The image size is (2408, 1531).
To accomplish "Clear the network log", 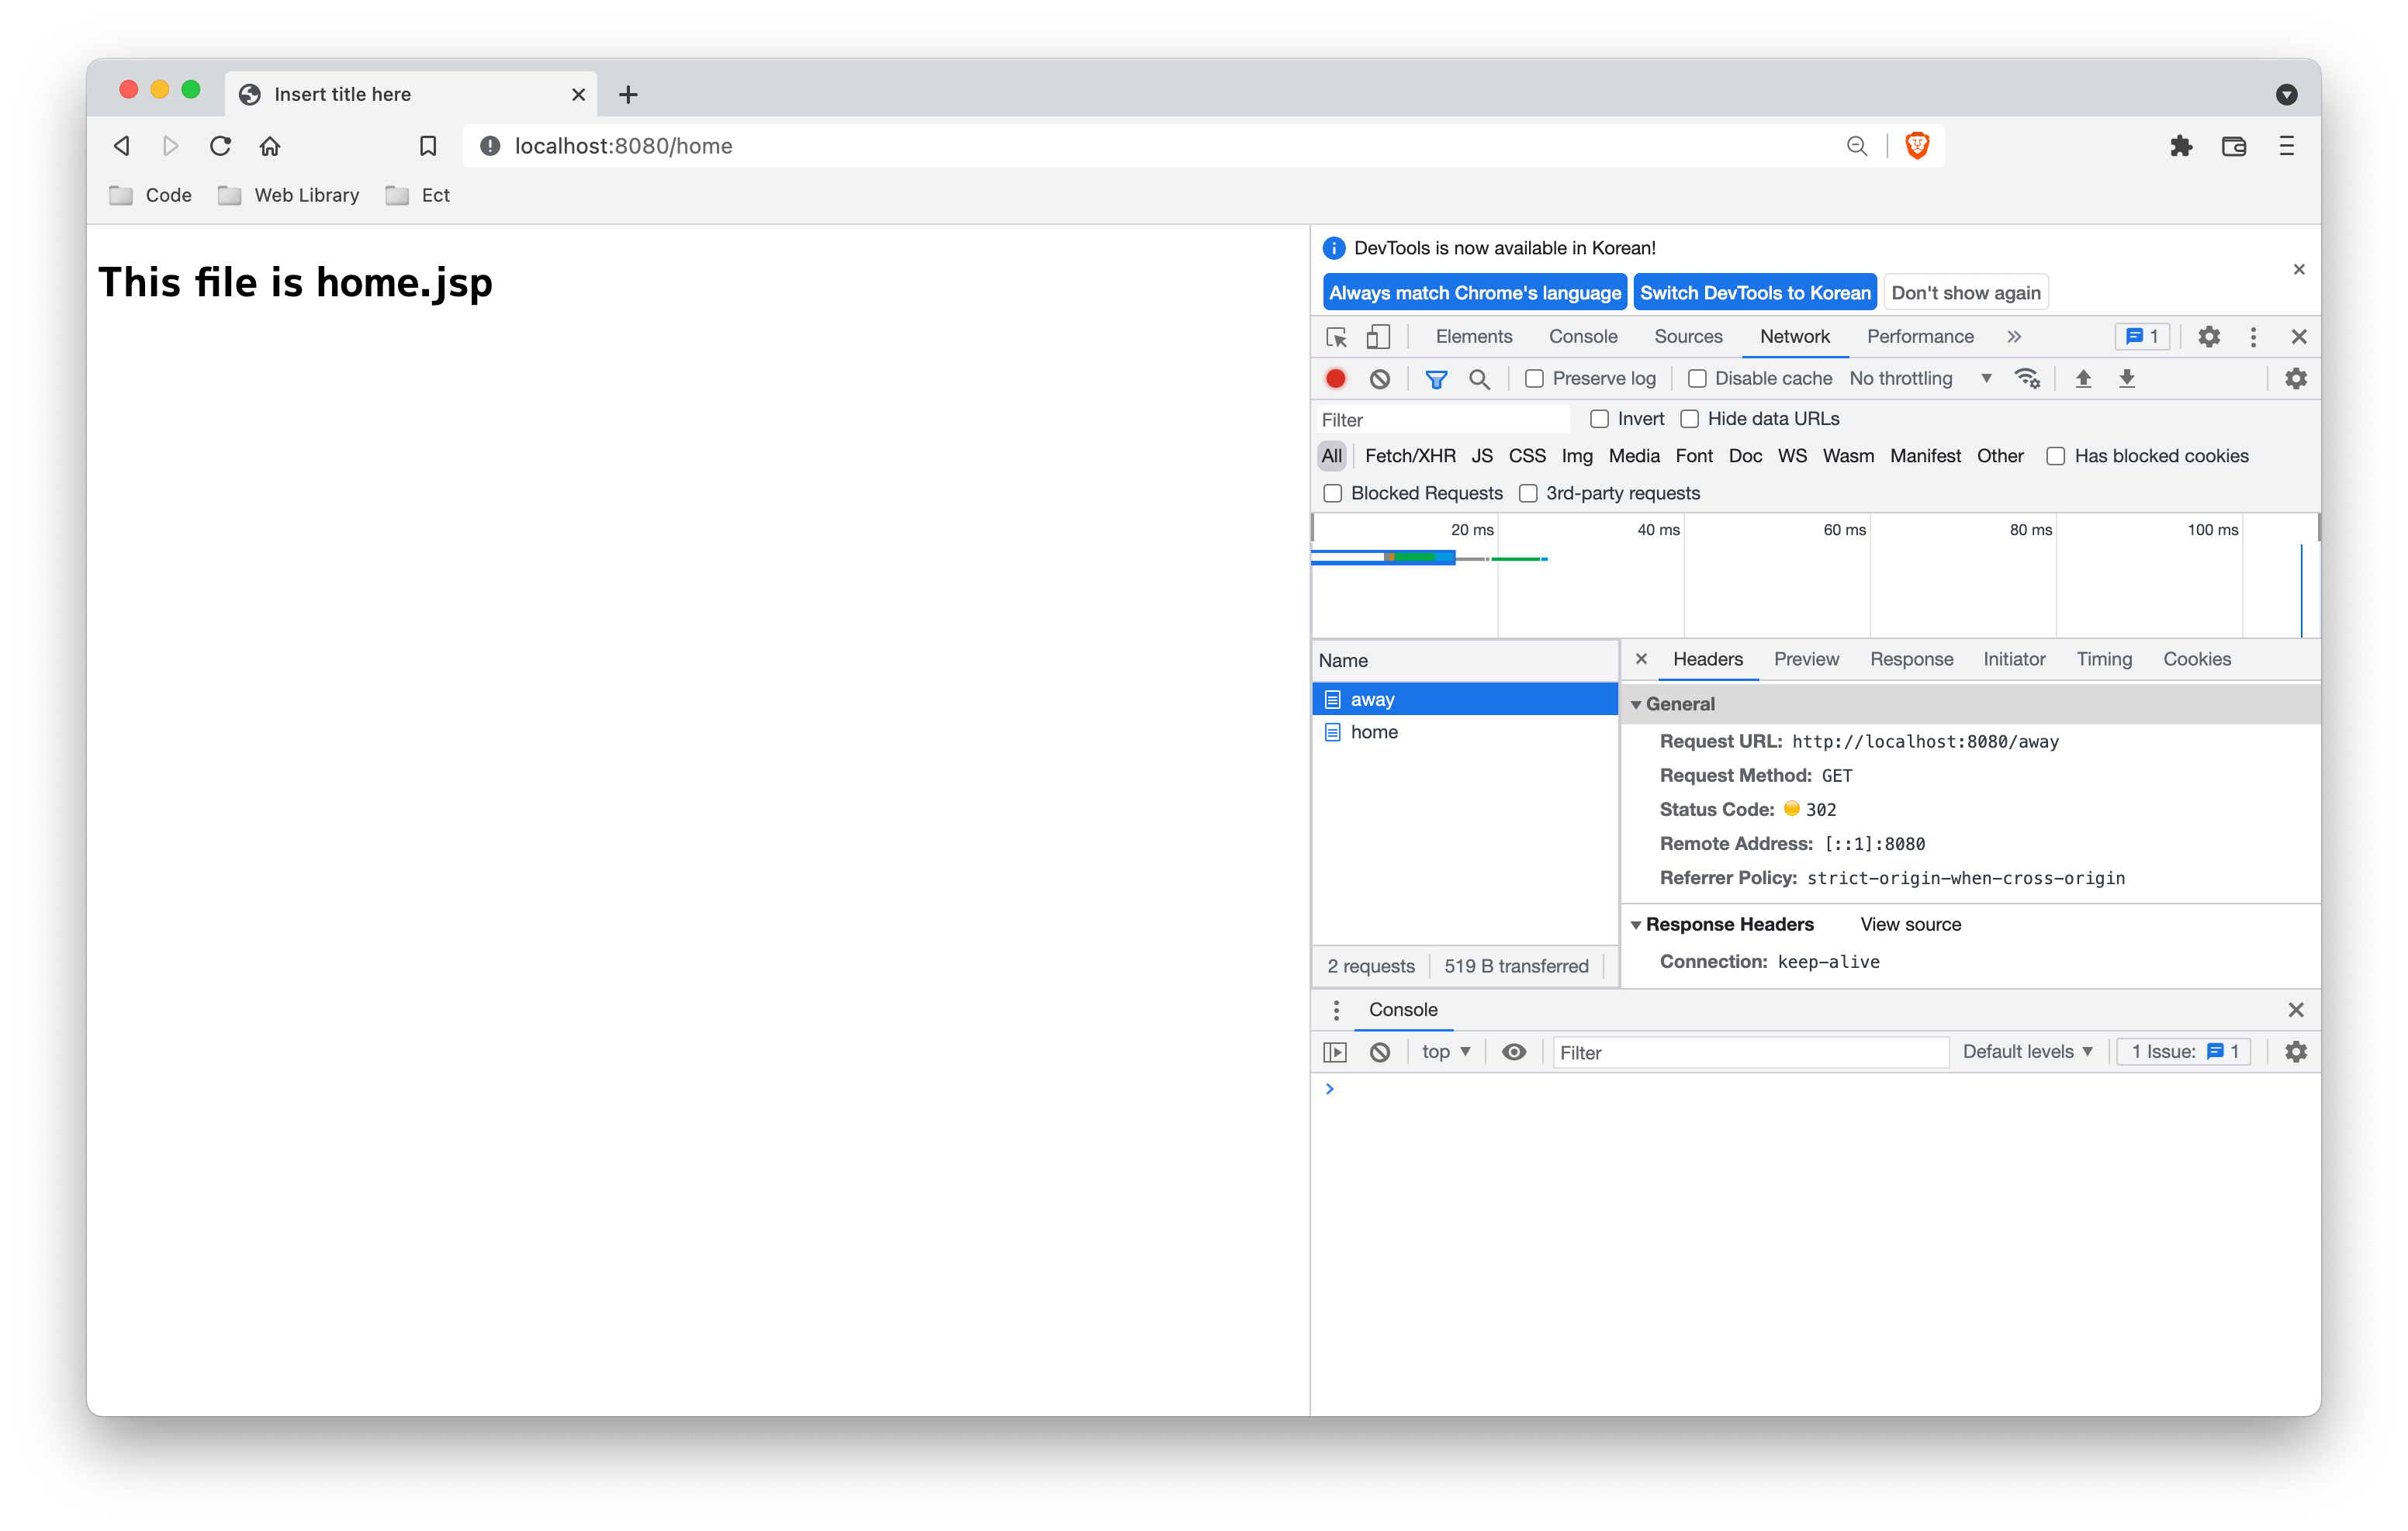I will tap(1380, 379).
